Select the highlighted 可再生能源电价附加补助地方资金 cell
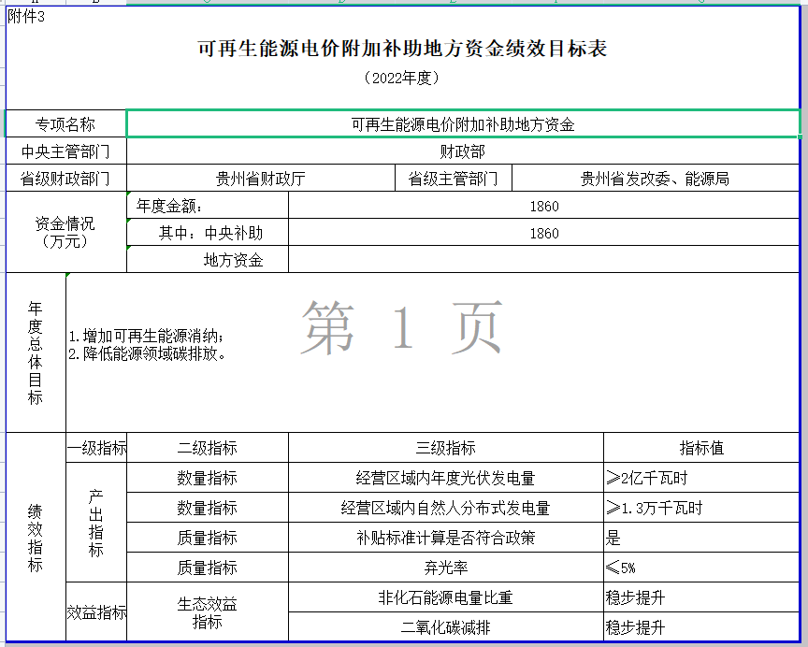Image resolution: width=808 pixels, height=647 pixels. pyautogui.click(x=462, y=124)
